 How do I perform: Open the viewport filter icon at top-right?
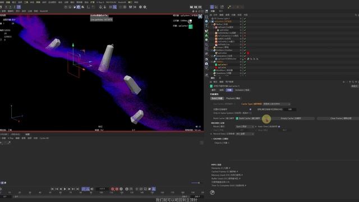point(200,16)
